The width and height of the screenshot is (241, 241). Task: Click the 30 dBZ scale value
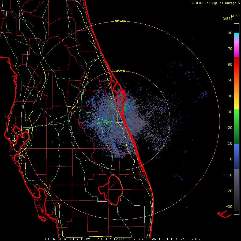(230, 112)
